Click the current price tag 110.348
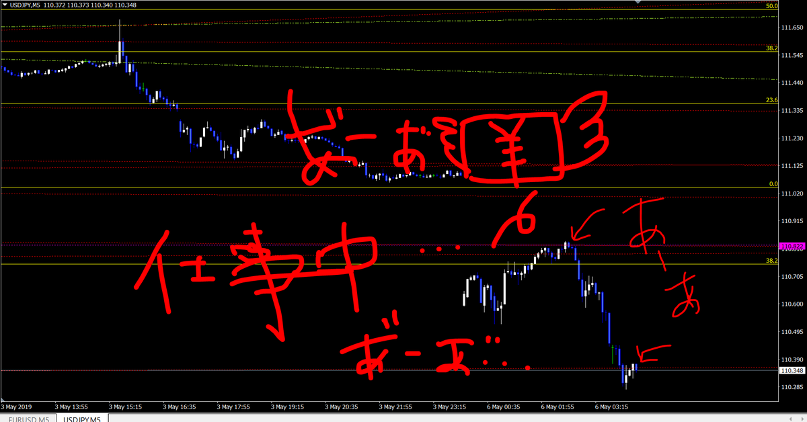The height and width of the screenshot is (422, 807). (x=792, y=371)
